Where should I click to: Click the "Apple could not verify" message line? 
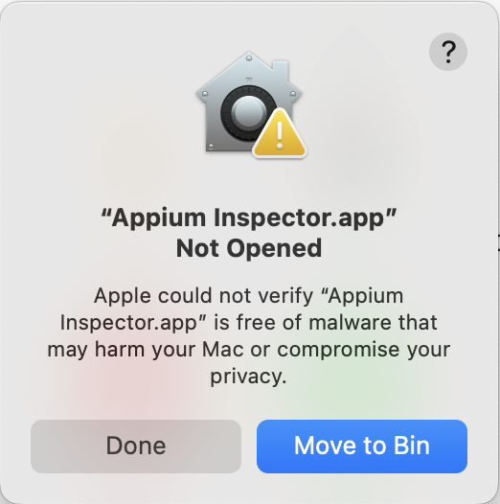[249, 296]
